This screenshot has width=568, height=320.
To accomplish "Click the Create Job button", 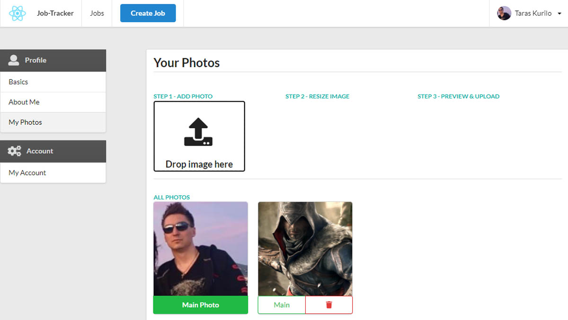I will tap(148, 13).
